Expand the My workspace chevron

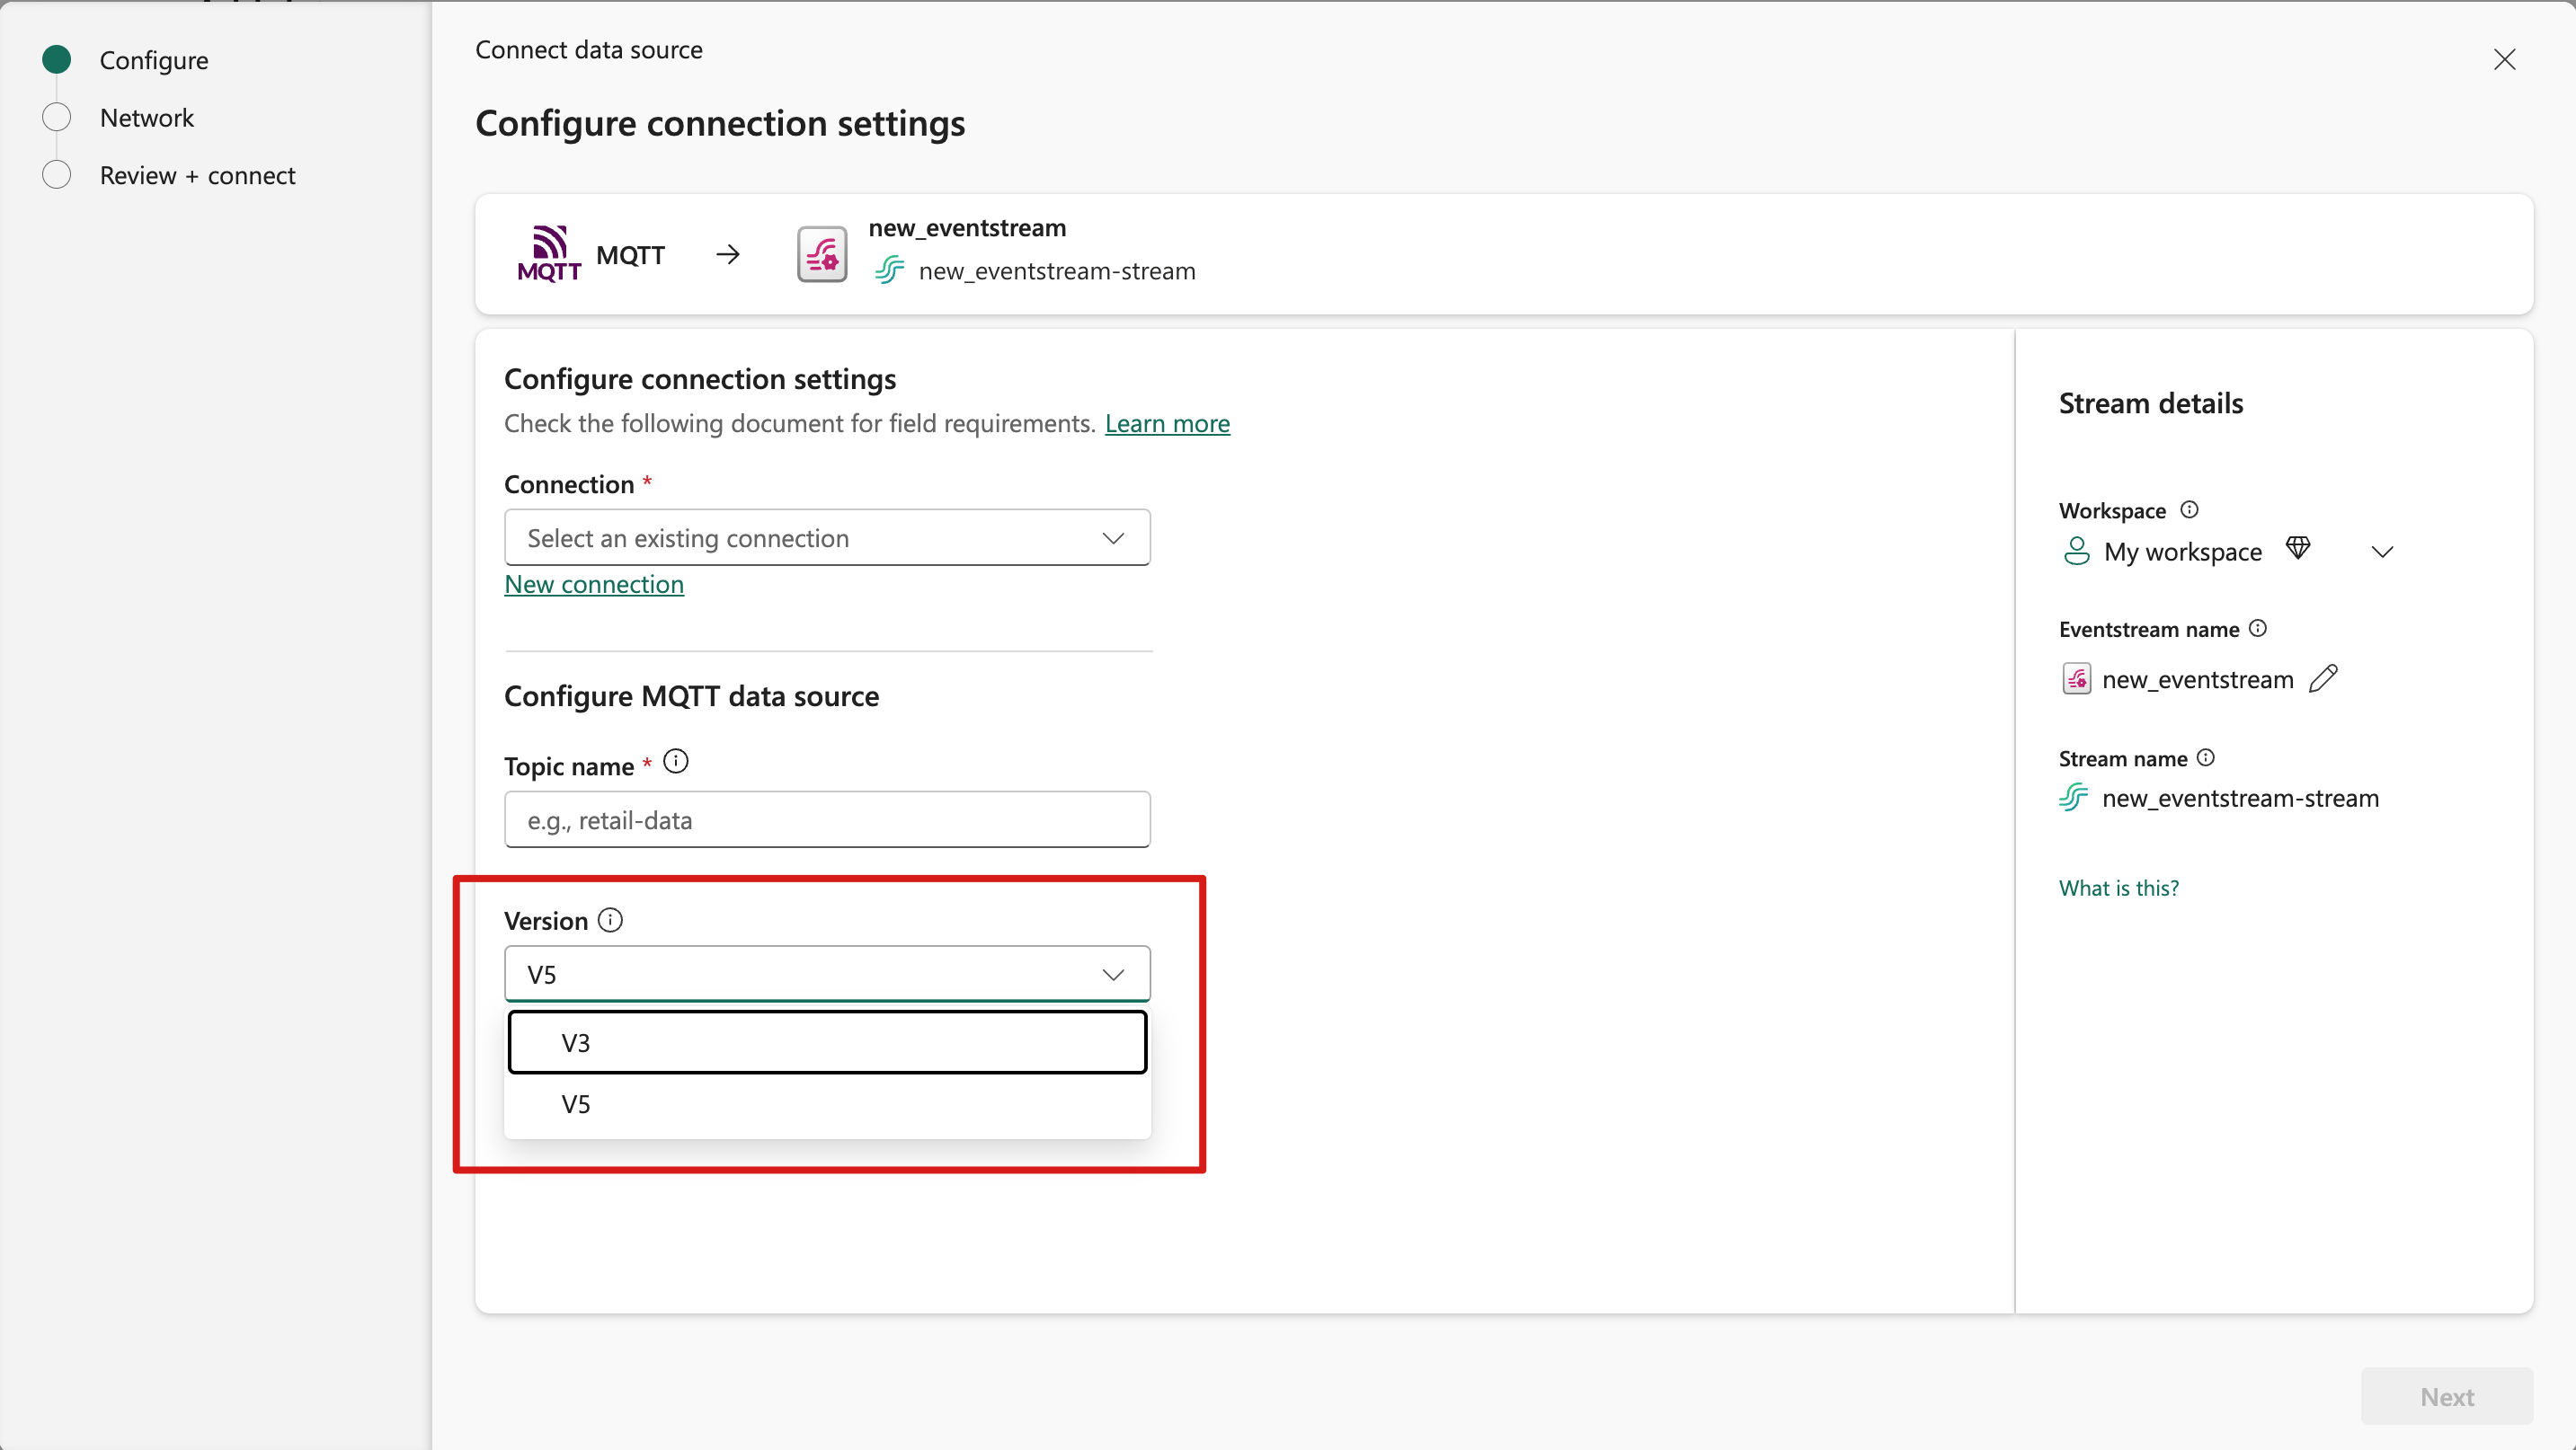click(2382, 552)
